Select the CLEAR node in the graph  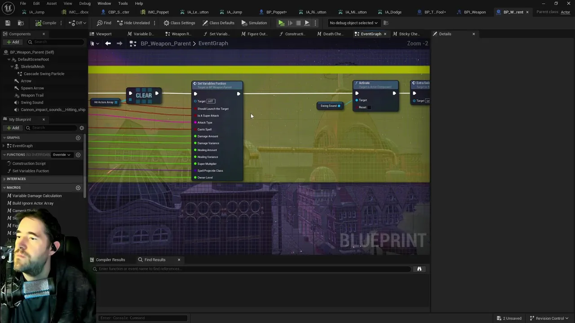point(144,95)
